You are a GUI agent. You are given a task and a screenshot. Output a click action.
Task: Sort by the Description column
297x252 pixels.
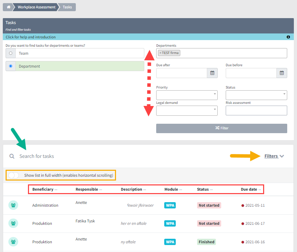133,189
